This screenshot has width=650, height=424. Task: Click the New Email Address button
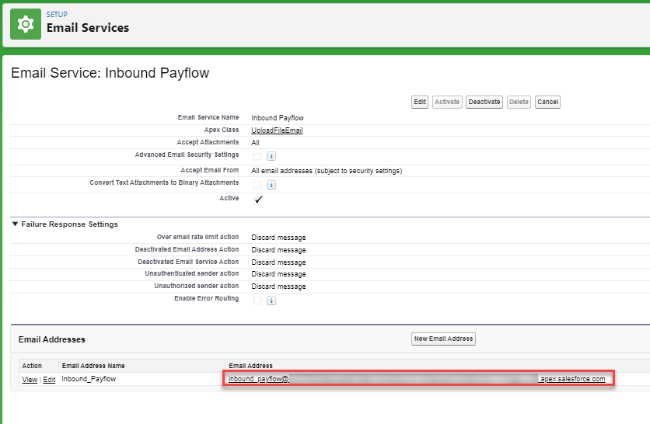pos(442,339)
